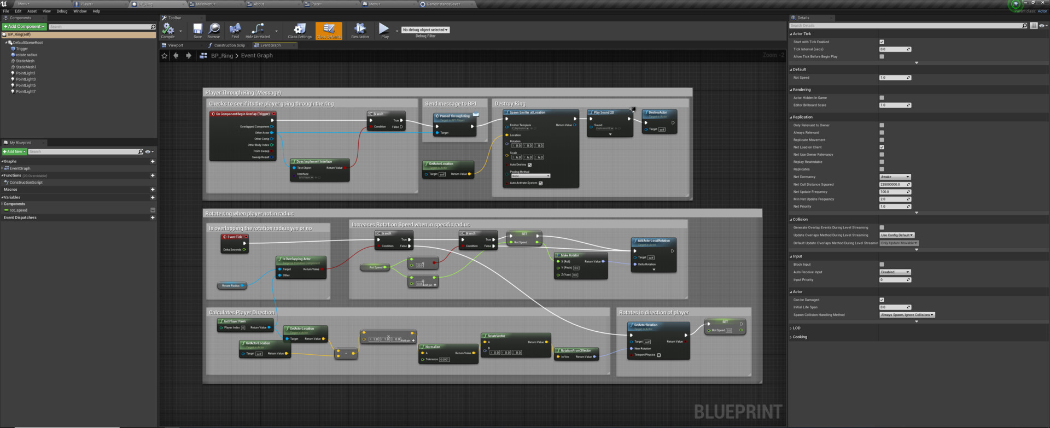Select EventGraph in the My Blueprint panel
This screenshot has height=428, width=1050.
(x=19, y=168)
